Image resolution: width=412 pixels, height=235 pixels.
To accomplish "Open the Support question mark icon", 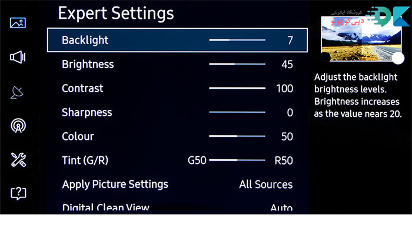I will click(x=18, y=193).
